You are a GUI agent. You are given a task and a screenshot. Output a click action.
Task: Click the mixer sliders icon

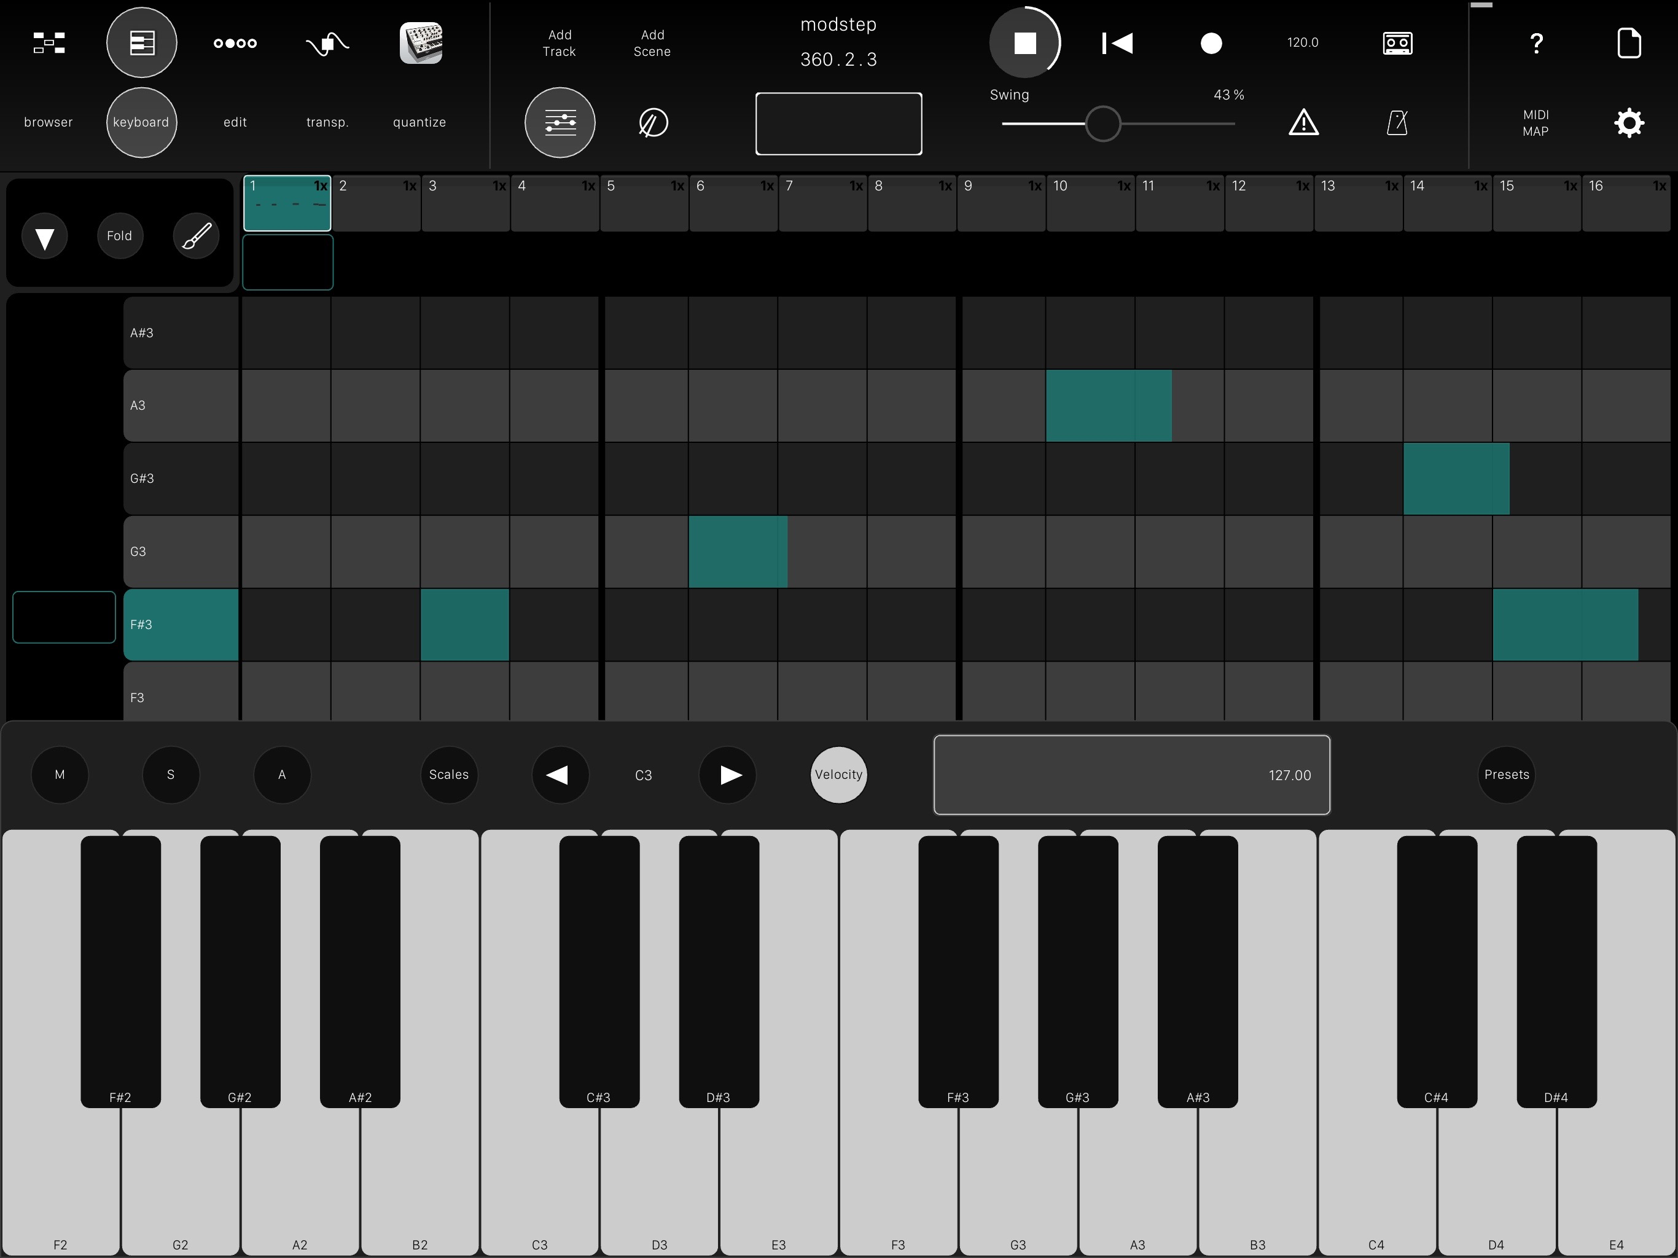pyautogui.click(x=560, y=122)
